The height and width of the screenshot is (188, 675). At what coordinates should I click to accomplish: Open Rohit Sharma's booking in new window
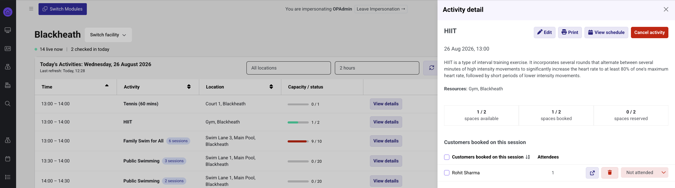[592, 173]
